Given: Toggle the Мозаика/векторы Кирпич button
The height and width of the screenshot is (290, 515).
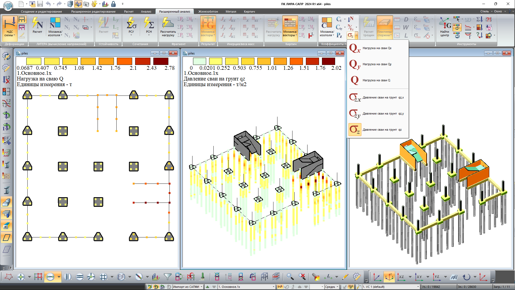Looking at the screenshot, I should pos(290,27).
